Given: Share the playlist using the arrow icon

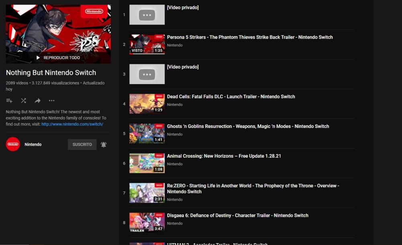Looking at the screenshot, I should [x=38, y=101].
